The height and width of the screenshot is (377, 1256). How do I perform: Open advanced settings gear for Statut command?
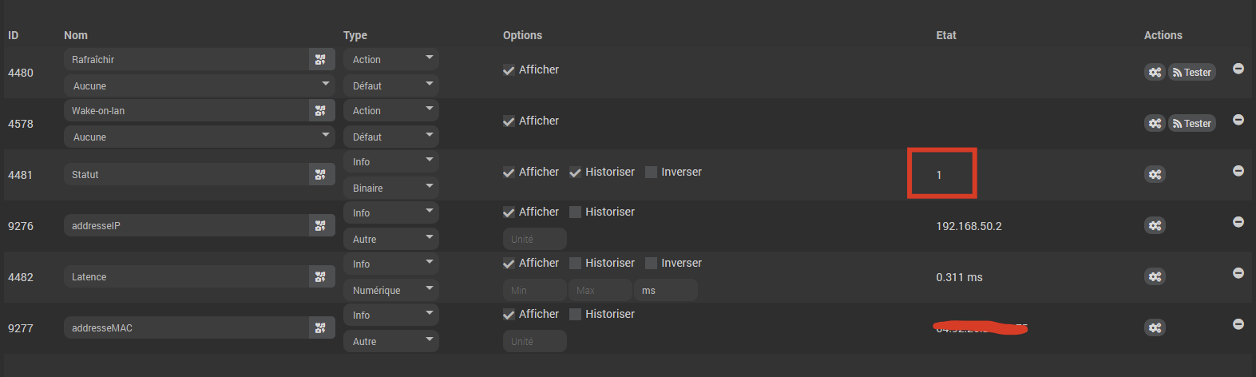1155,174
